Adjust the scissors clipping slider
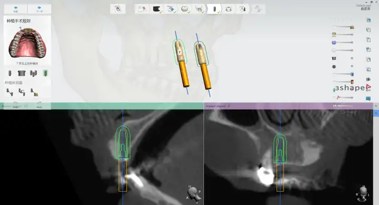The image size is (379, 205). 343,98
